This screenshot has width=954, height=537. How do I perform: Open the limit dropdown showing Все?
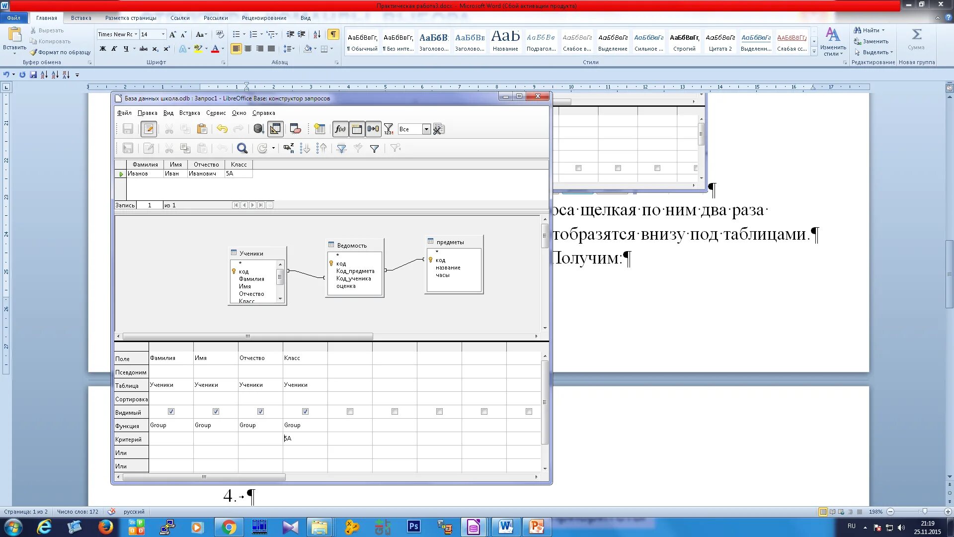pos(426,129)
